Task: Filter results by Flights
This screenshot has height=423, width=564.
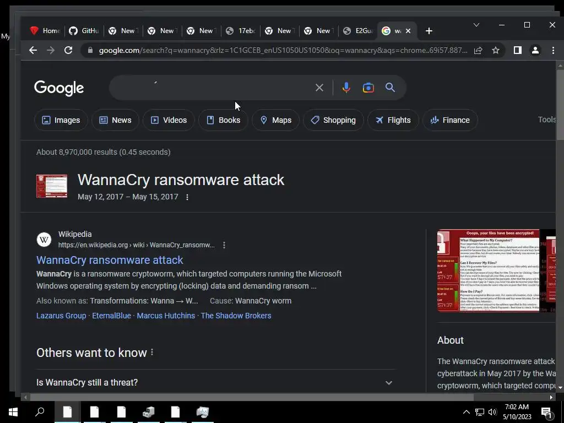Action: pos(393,120)
